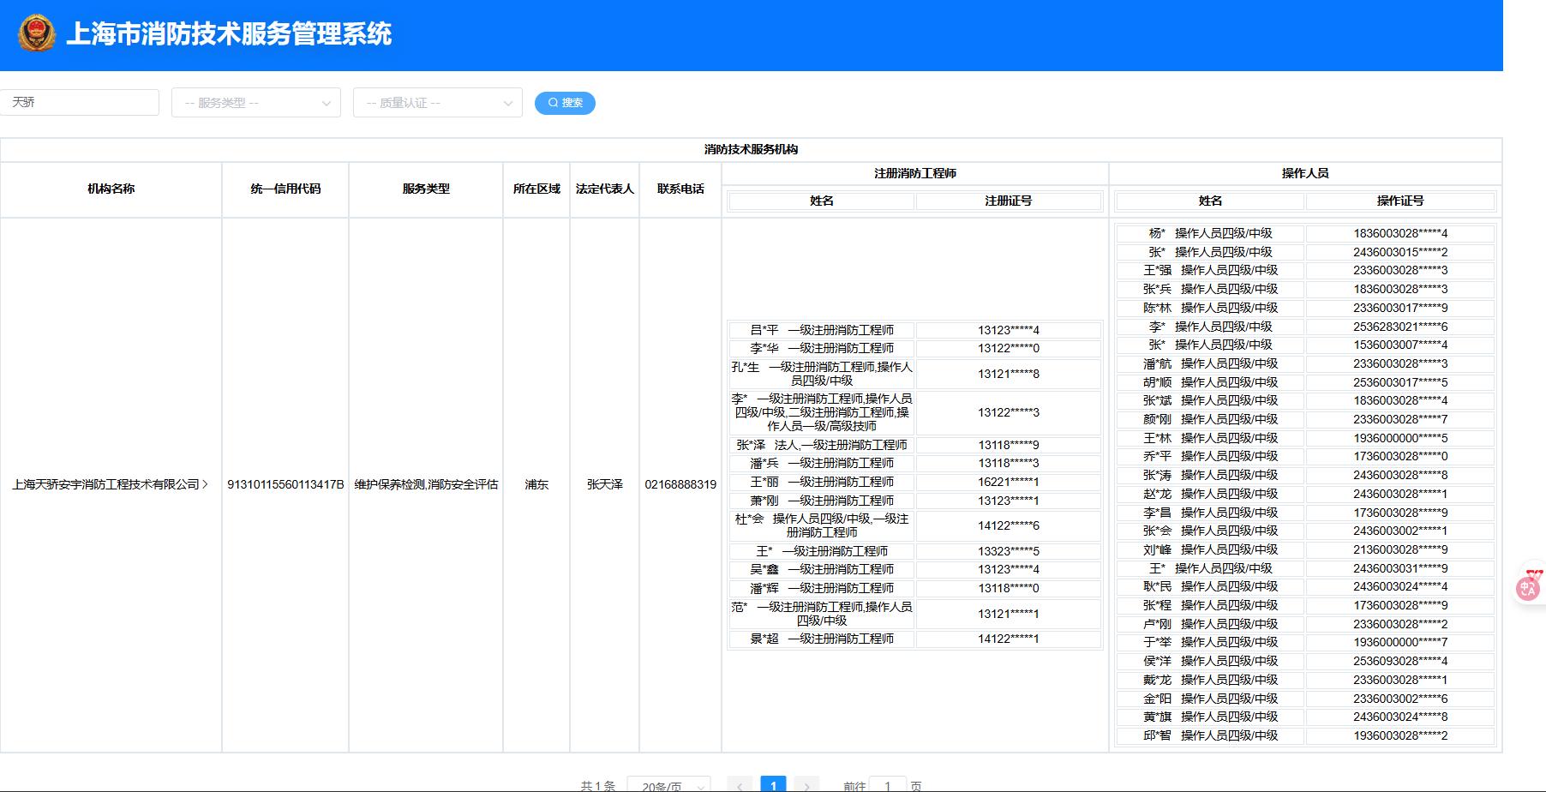Open 上海天骄安宇消防工程技术有限公司 company link
Screen dimensions: 1546x792
105,484
